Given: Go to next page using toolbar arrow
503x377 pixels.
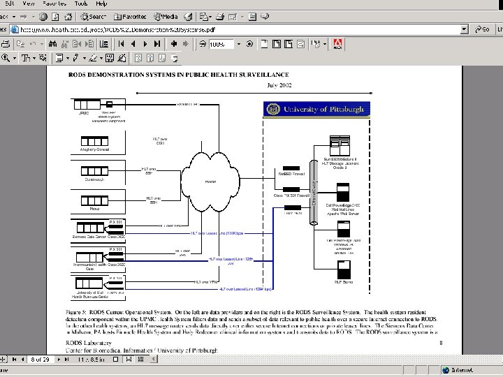Looking at the screenshot, I should coord(145,44).
